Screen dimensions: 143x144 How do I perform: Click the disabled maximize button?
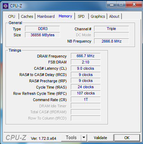[121, 5]
